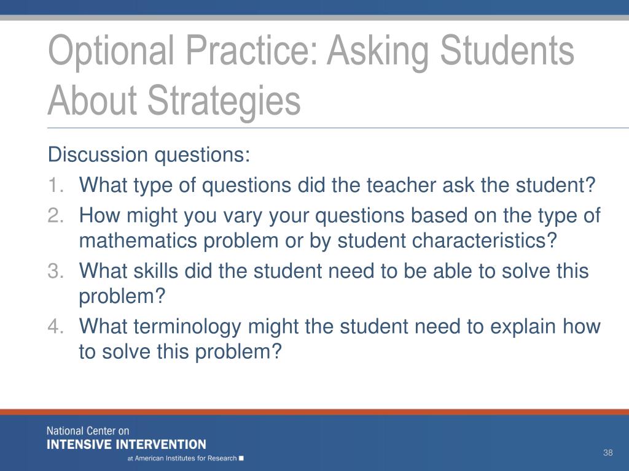629x471 pixels.
Task: Click the list number '2.'
Action: [x=56, y=216]
